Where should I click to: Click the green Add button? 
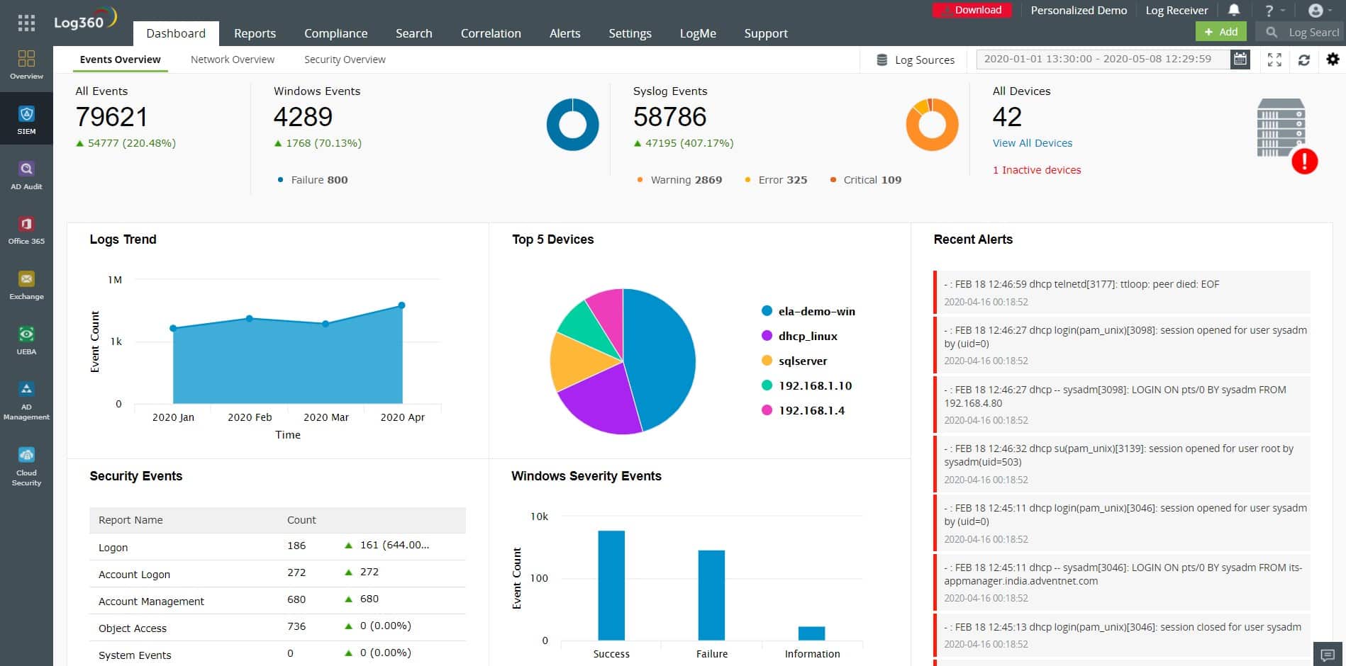(1220, 32)
